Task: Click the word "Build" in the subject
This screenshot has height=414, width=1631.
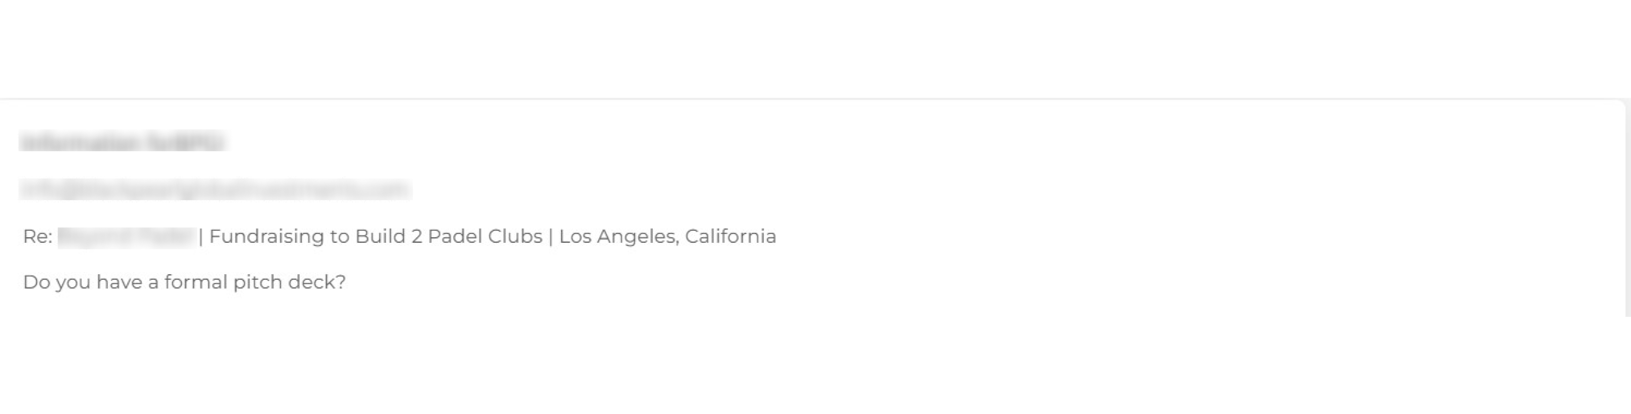Action: [x=380, y=237]
